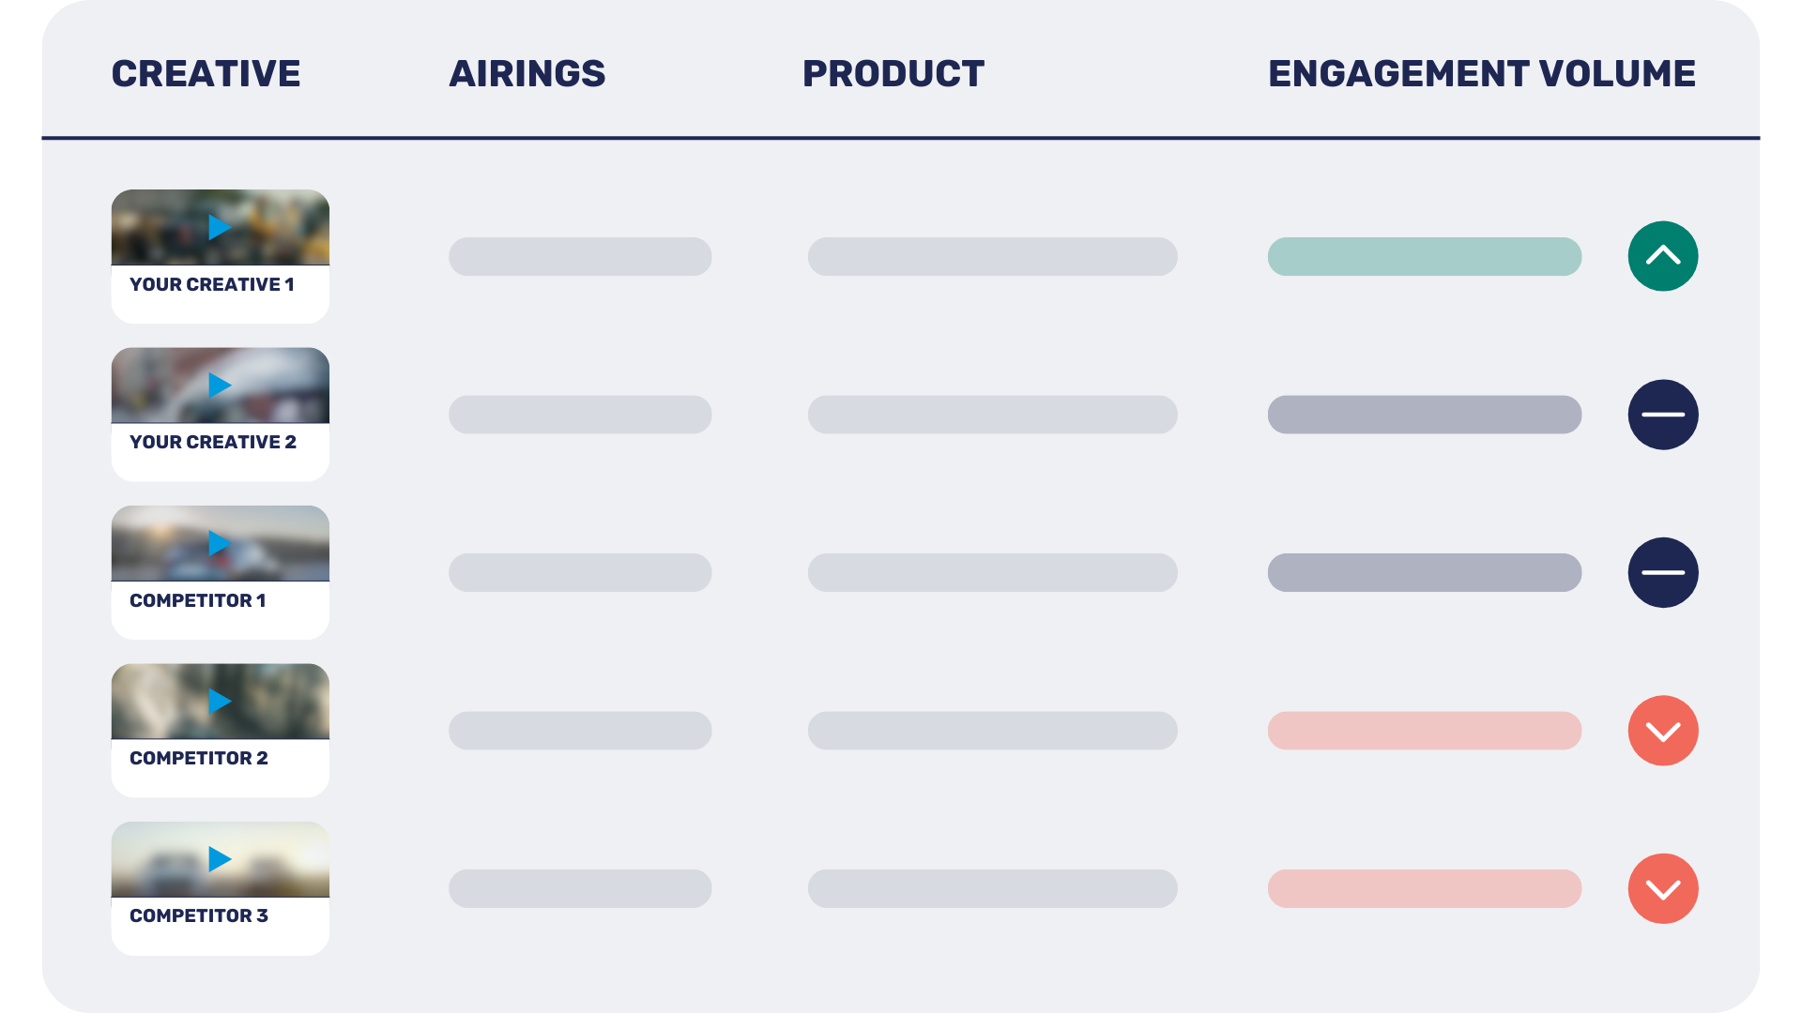Click the green up-arrow engagement icon
This screenshot has width=1802, height=1013.
pyautogui.click(x=1663, y=256)
